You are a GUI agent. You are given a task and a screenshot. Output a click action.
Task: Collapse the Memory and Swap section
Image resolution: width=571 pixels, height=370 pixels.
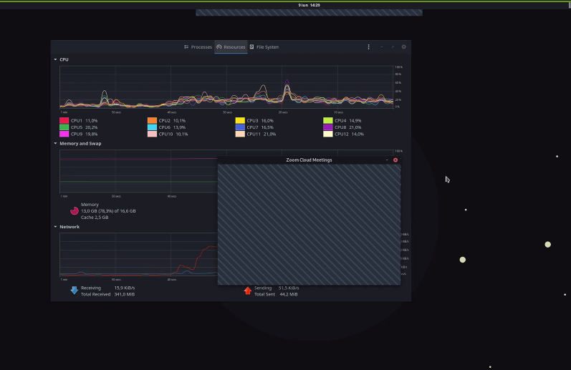point(55,143)
